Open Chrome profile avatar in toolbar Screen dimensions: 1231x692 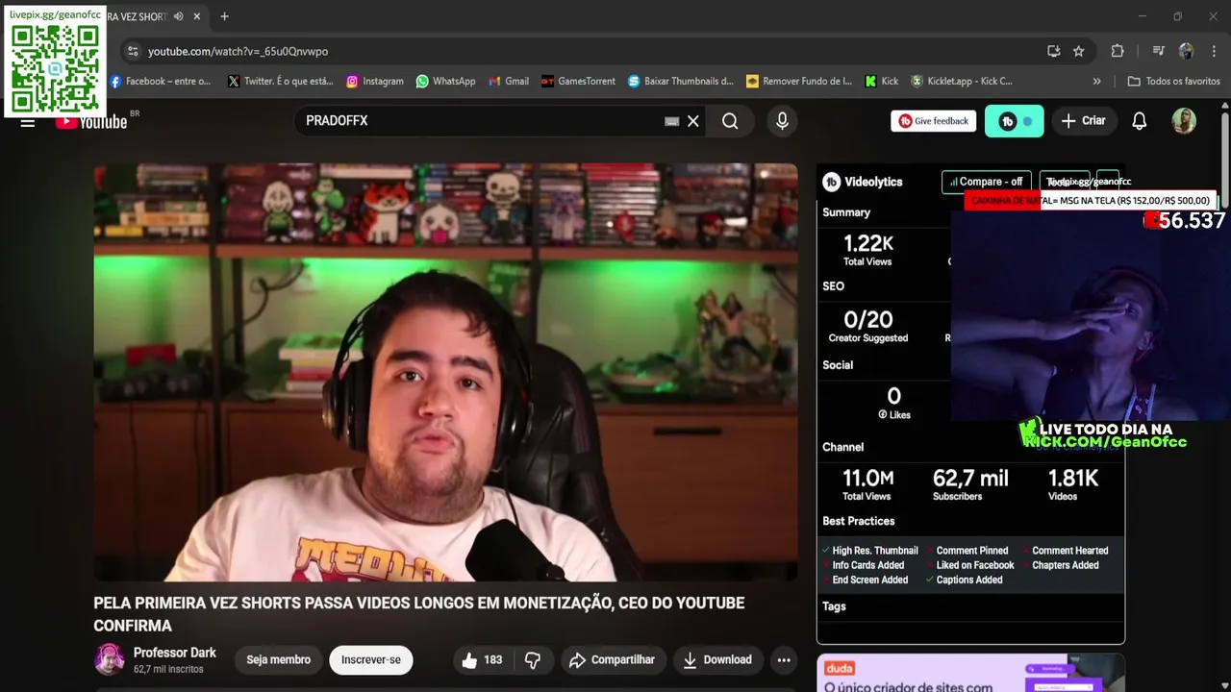pos(1186,51)
